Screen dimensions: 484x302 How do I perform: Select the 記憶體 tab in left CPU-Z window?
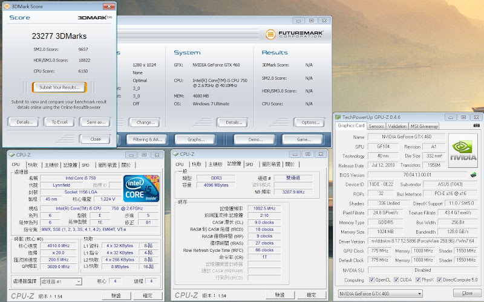(70, 165)
